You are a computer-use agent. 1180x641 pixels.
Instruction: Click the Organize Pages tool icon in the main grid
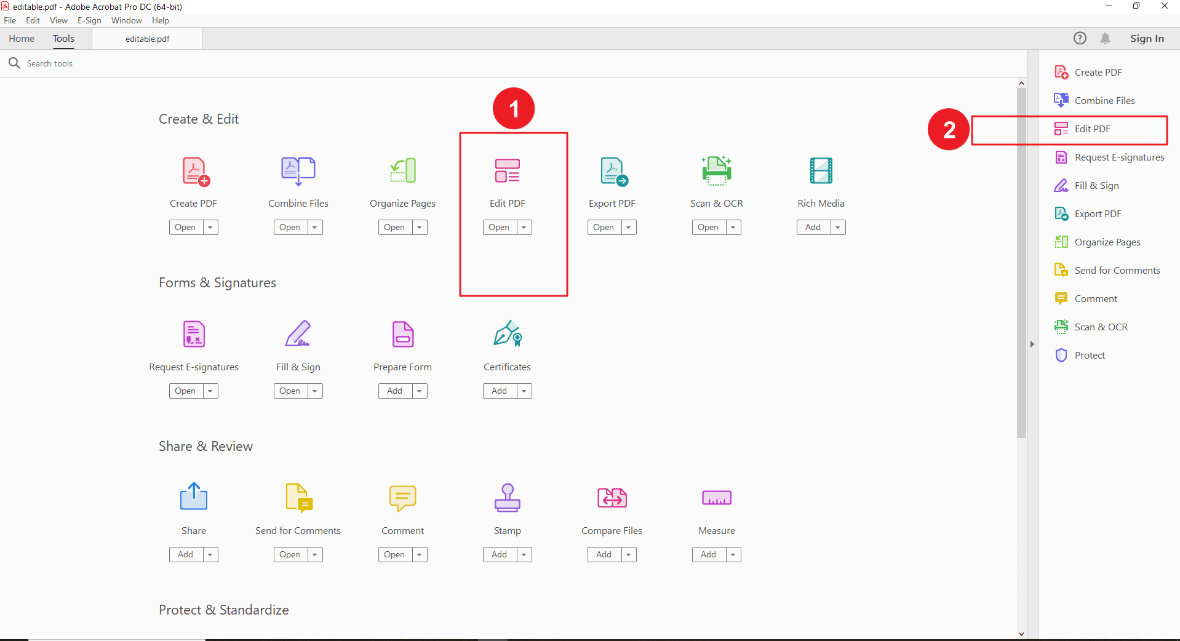(403, 170)
